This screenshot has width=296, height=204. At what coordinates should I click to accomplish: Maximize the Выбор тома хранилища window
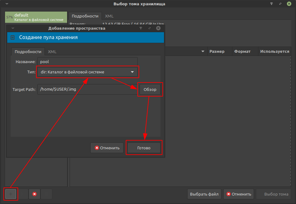click(x=280, y=4)
